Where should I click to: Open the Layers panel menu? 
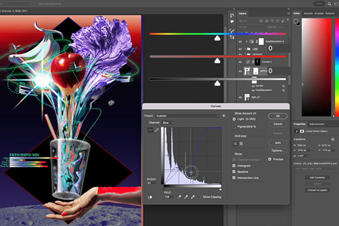(x=289, y=13)
